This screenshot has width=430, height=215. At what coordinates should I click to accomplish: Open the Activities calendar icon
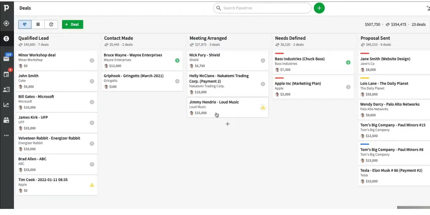coord(6,74)
